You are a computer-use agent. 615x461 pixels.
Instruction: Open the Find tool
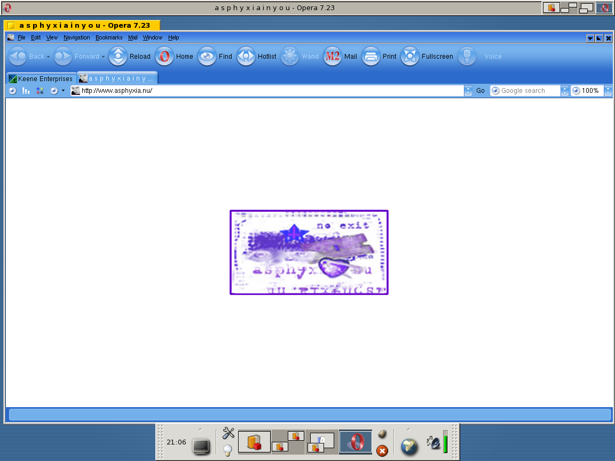tap(215, 57)
